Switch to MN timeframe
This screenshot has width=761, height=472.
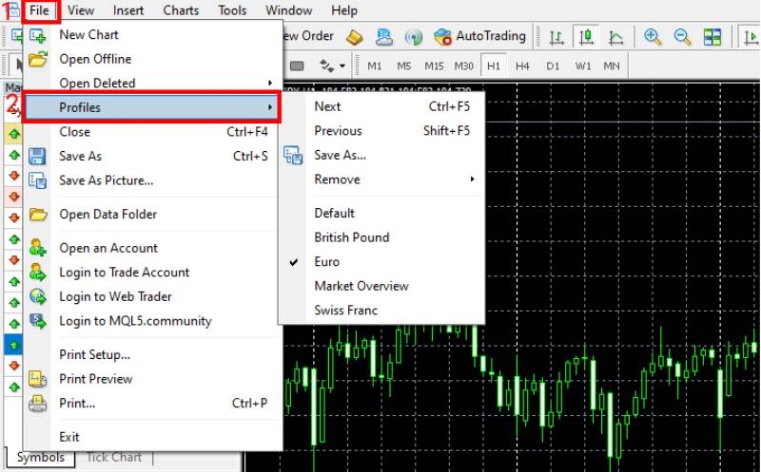click(612, 66)
